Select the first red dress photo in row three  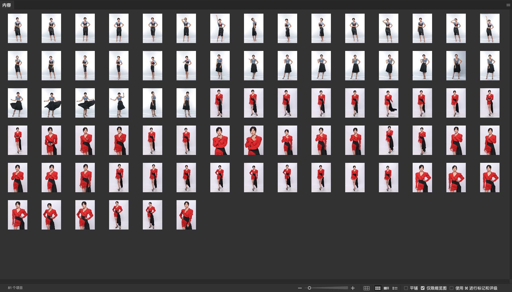(220, 103)
